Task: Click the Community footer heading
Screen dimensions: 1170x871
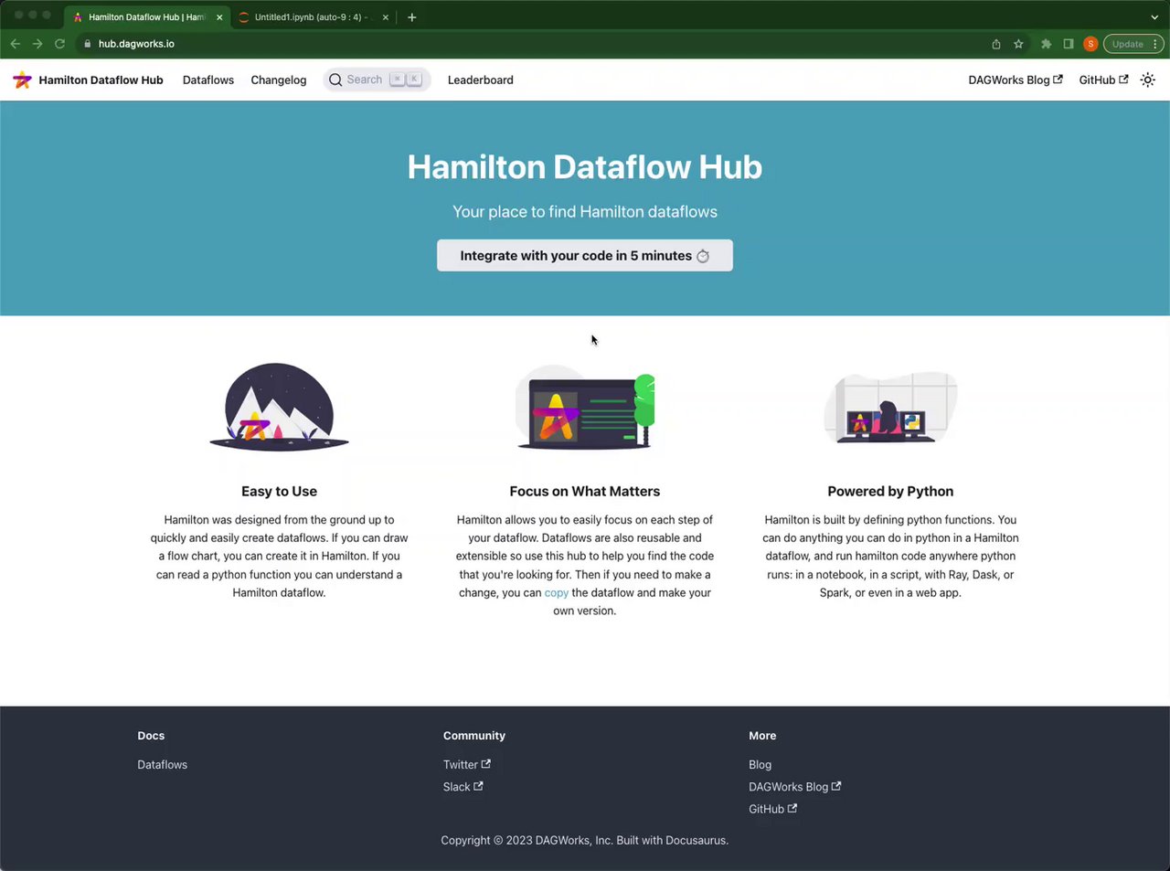Action: tap(474, 736)
